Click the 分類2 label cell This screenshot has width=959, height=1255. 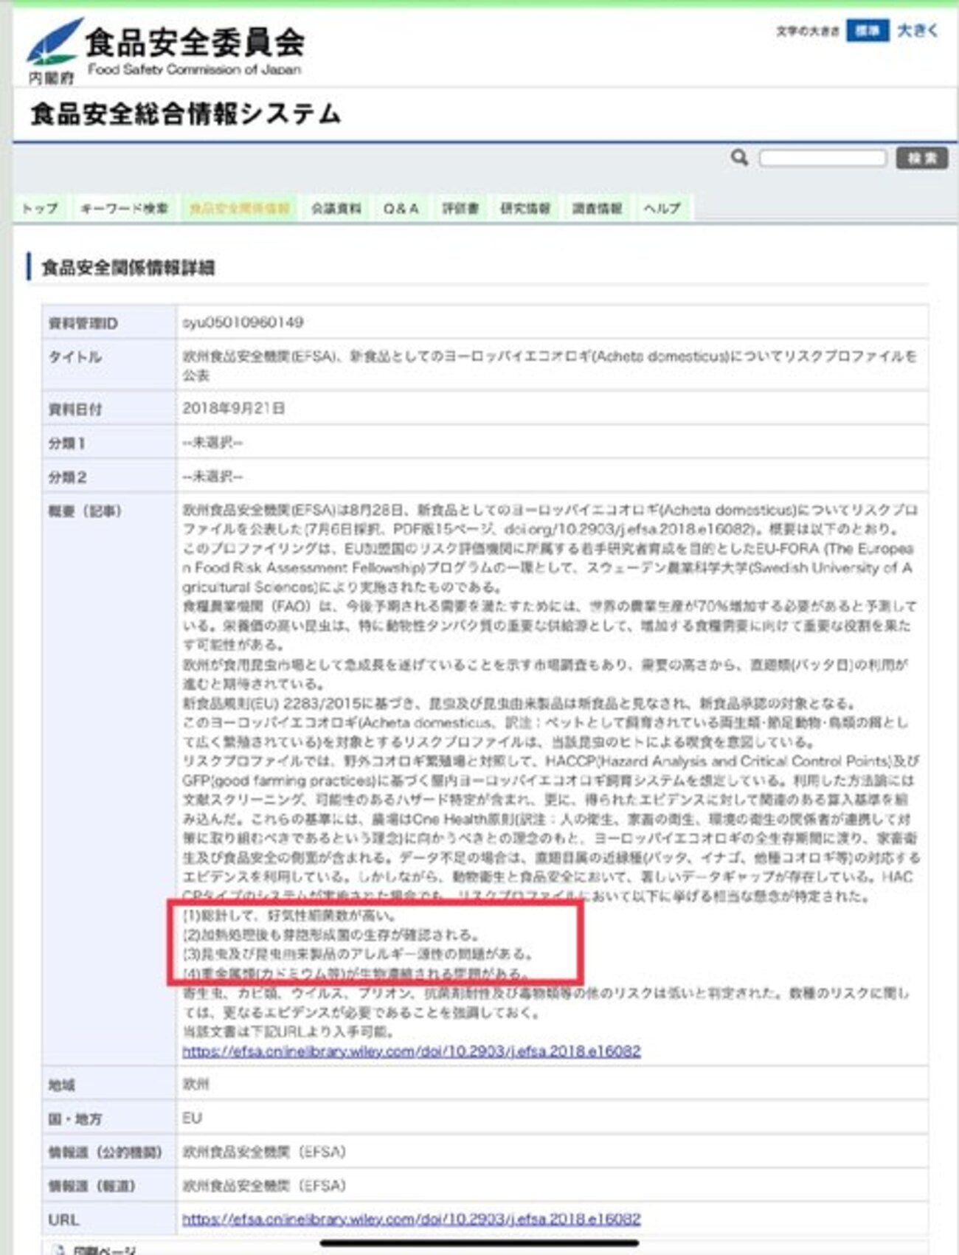[109, 477]
